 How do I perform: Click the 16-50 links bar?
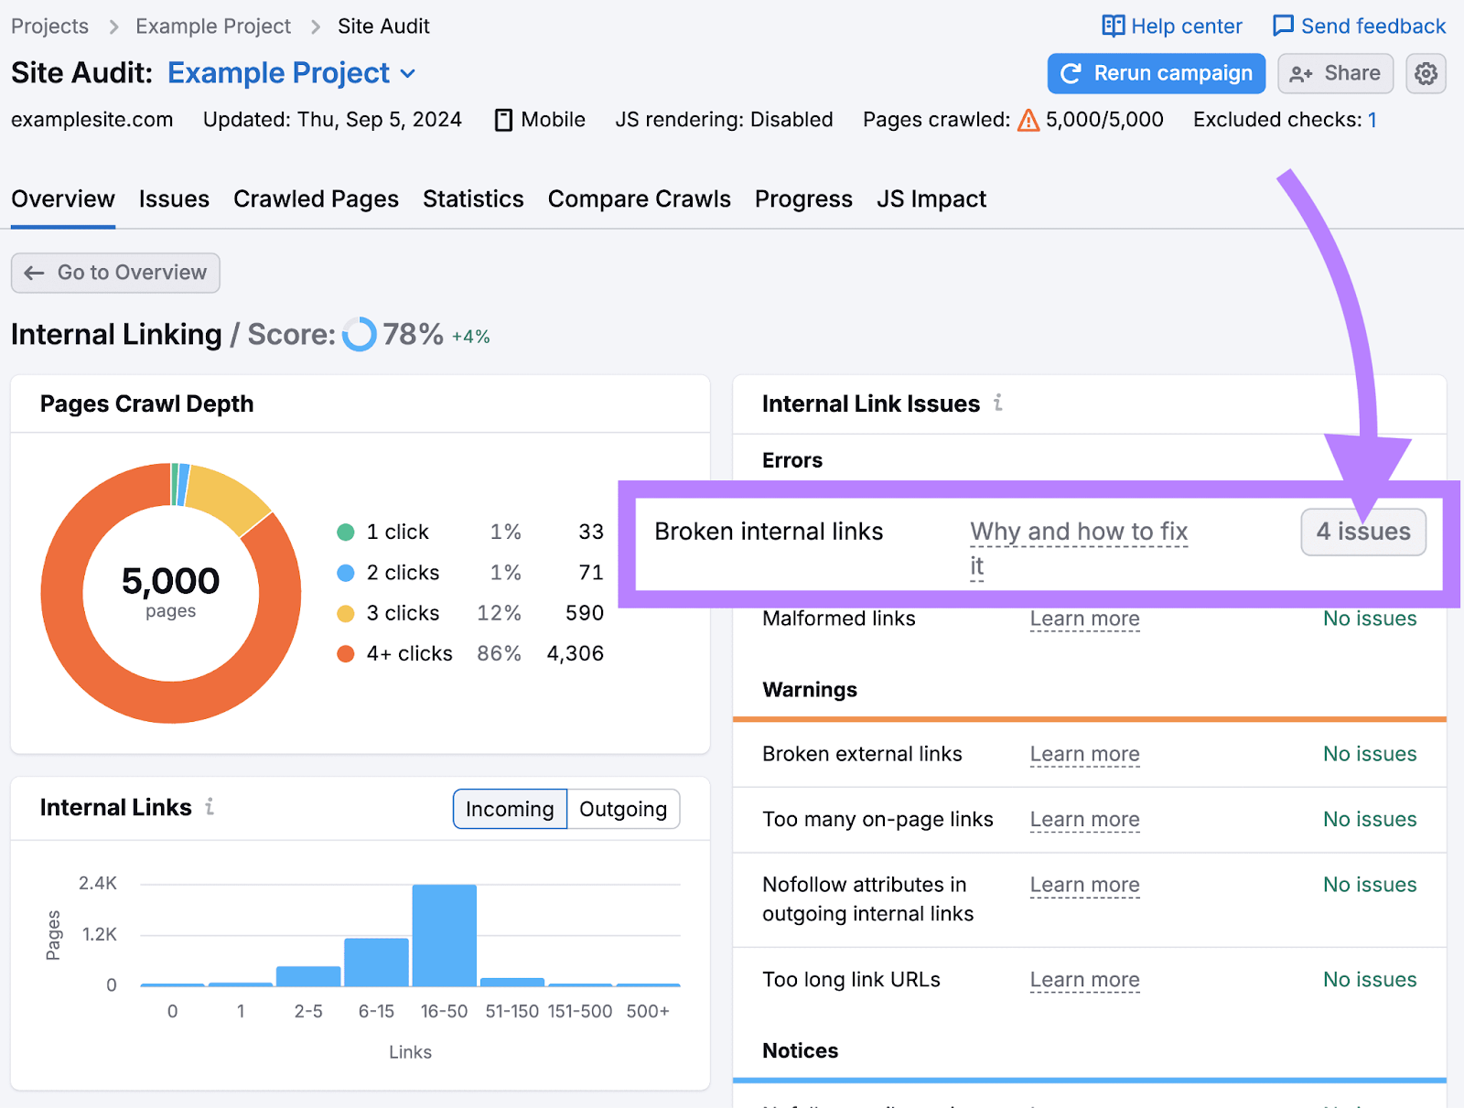pyautogui.click(x=444, y=935)
